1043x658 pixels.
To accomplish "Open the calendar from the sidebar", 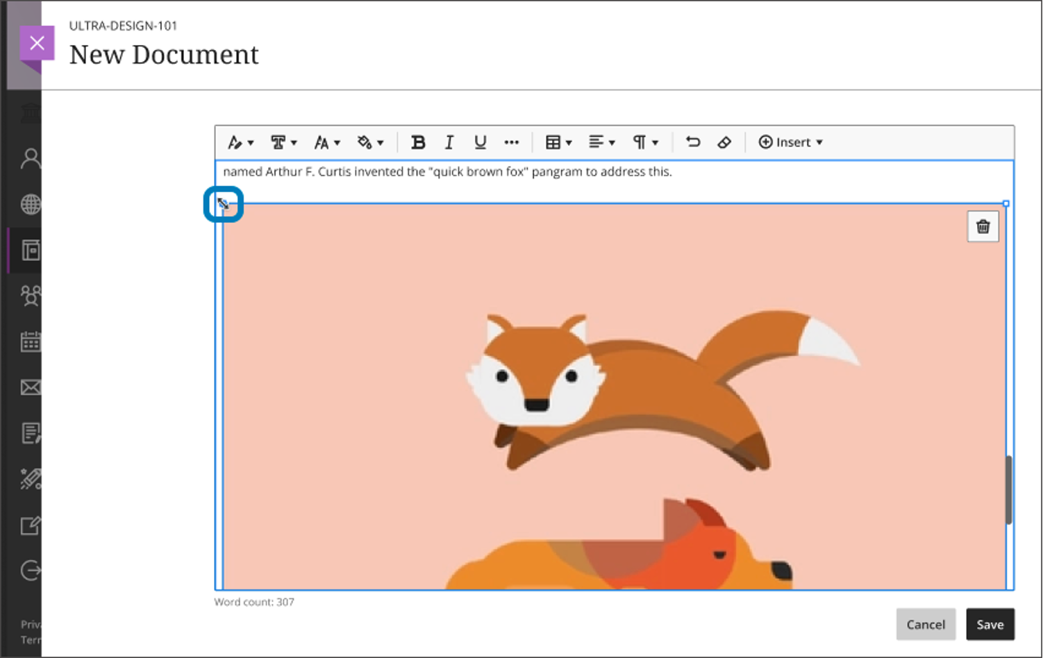I will click(31, 341).
